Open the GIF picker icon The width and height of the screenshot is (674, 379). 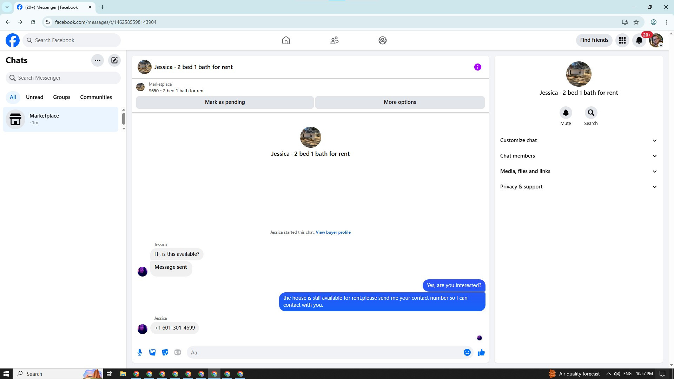coord(178,352)
